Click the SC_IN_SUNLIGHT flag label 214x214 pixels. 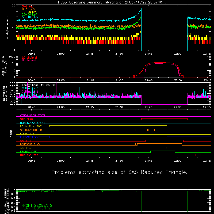click(x=31, y=126)
